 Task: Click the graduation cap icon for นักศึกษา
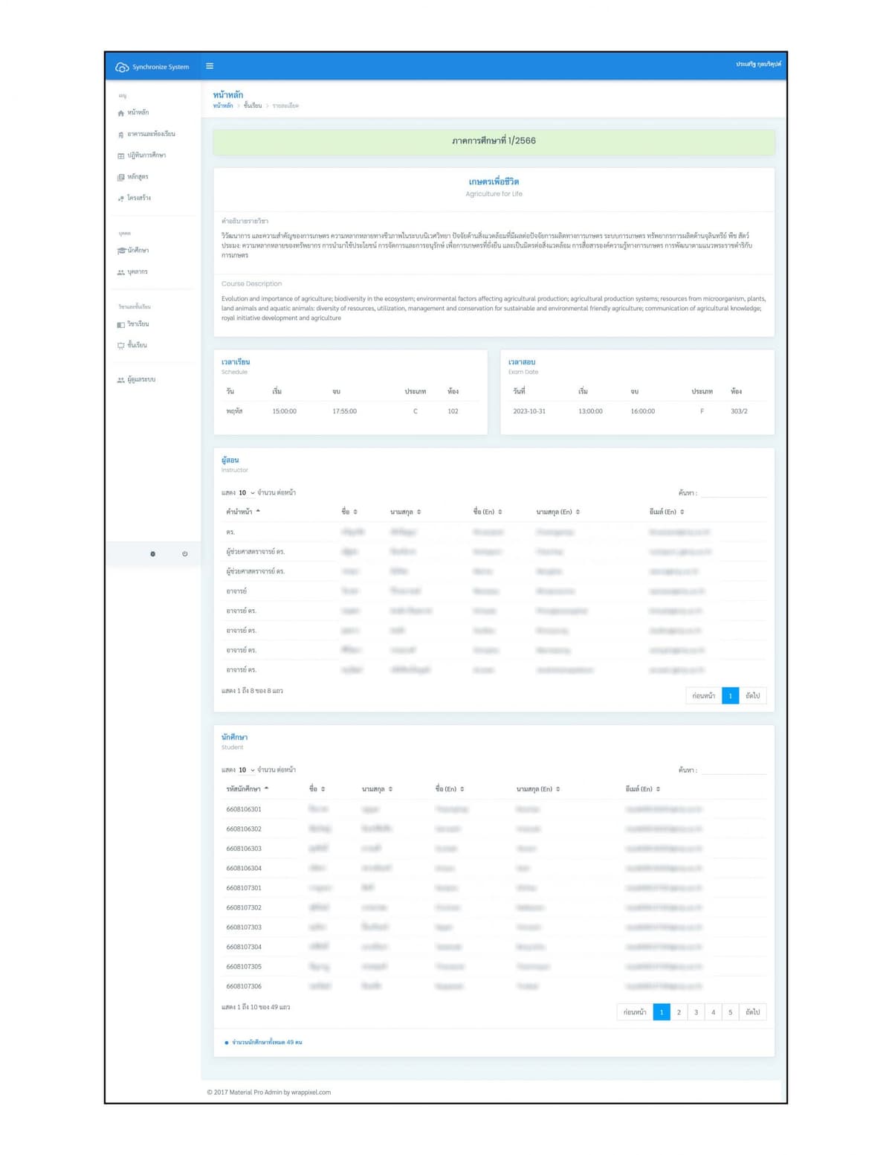pos(121,251)
